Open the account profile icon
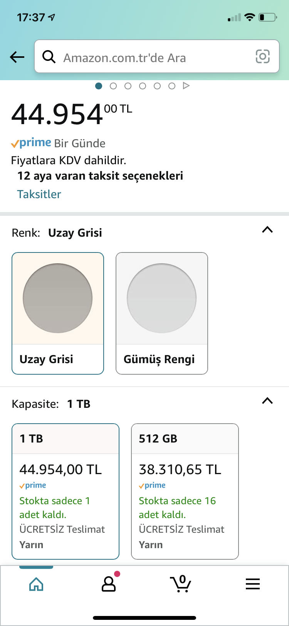 109,584
